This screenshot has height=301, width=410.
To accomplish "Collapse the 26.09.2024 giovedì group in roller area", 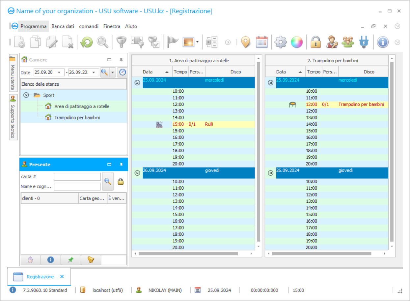I will (137, 173).
